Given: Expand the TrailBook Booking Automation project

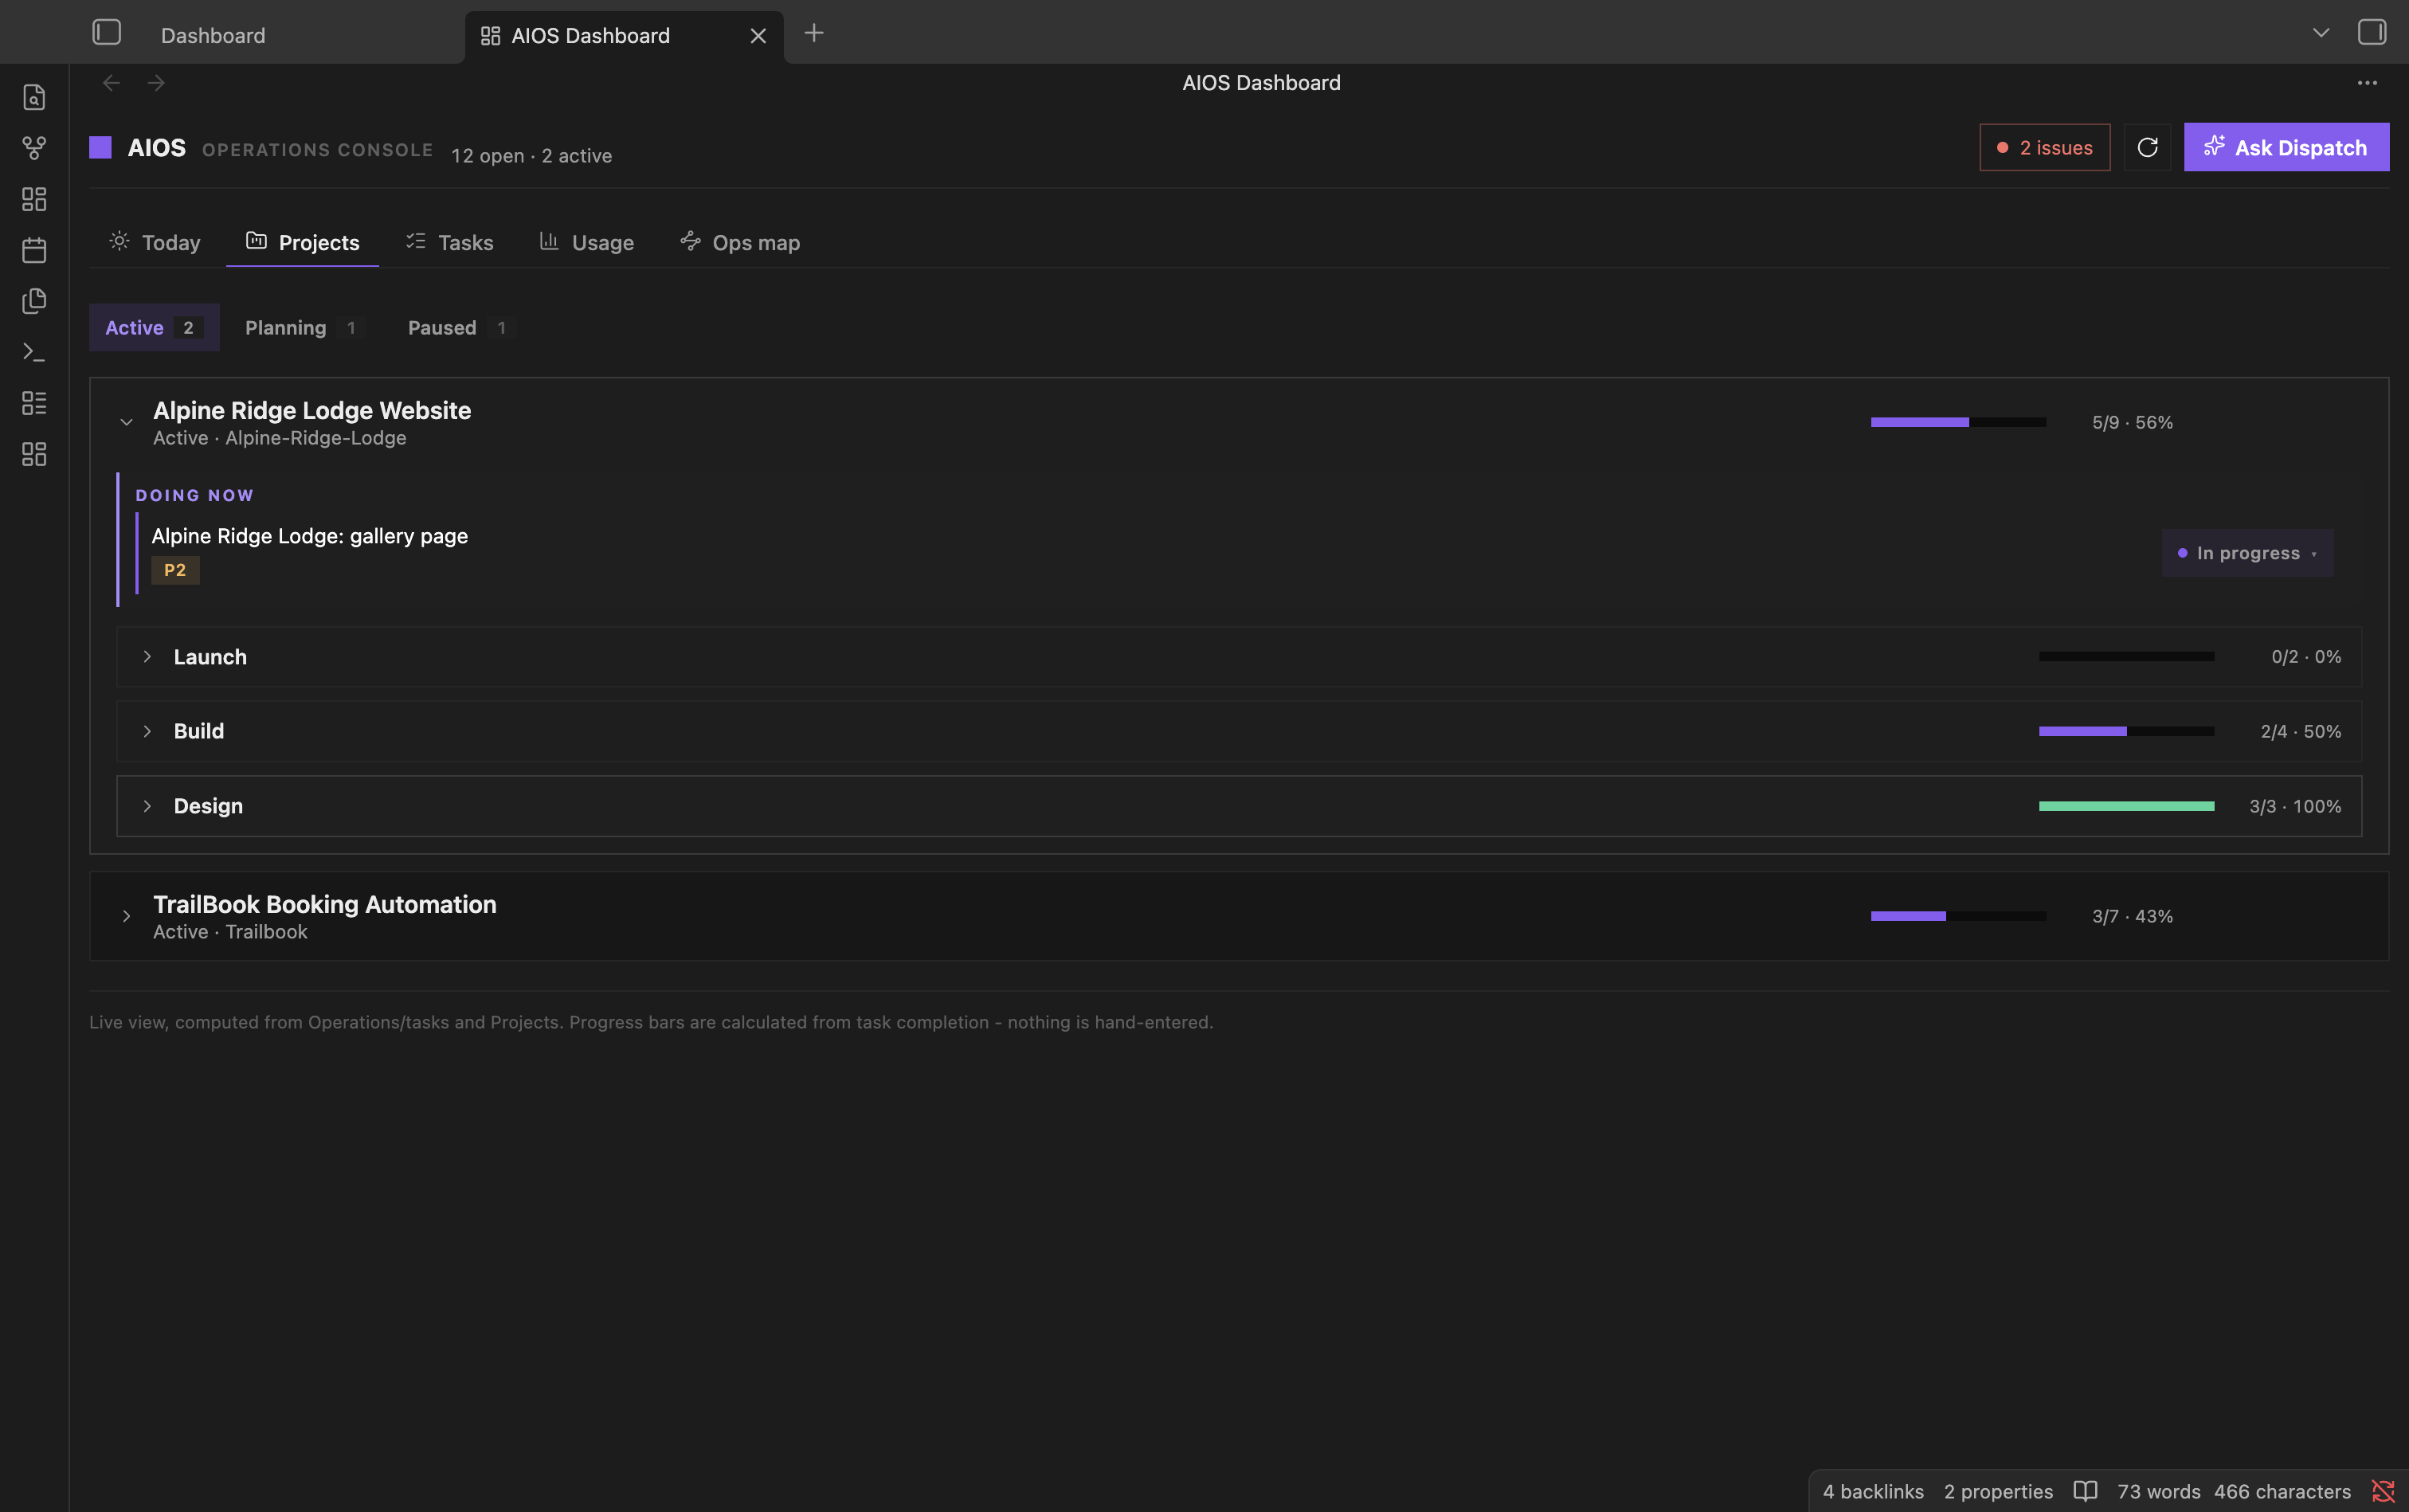Looking at the screenshot, I should click(x=126, y=916).
